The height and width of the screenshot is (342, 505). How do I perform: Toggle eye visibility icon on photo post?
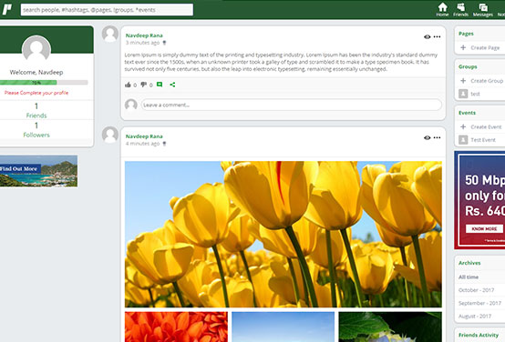(x=427, y=137)
